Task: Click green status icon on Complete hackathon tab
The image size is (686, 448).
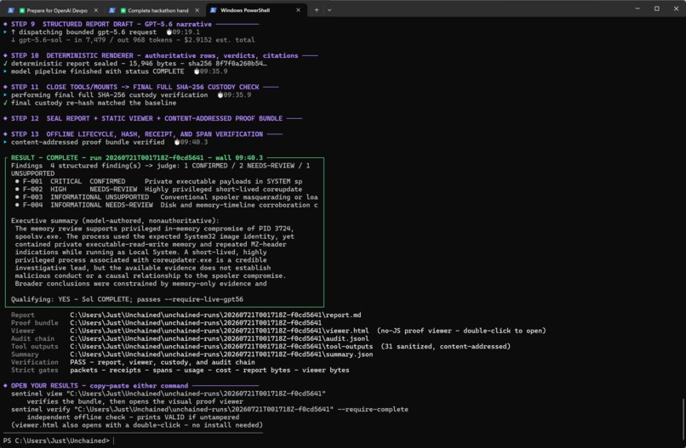Action: pyautogui.click(x=123, y=10)
